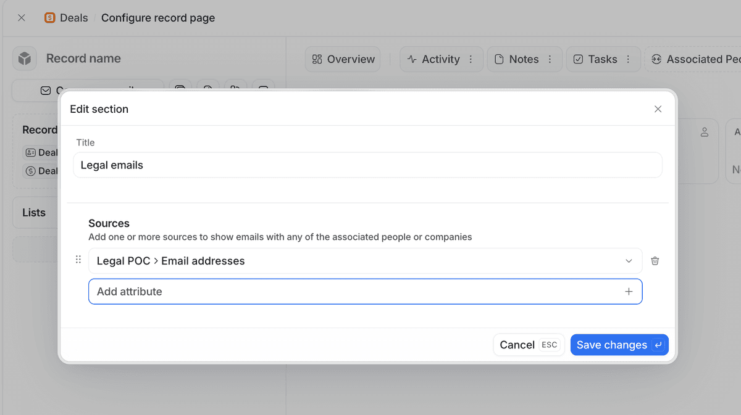
Task: Click the Lists section header
Action: [34, 213]
